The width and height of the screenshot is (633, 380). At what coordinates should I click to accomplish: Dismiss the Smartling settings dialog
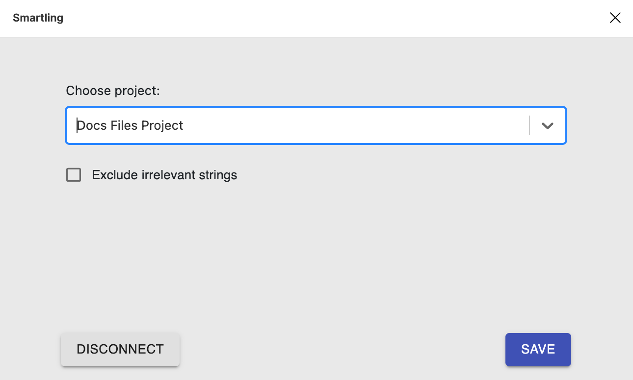pos(615,18)
